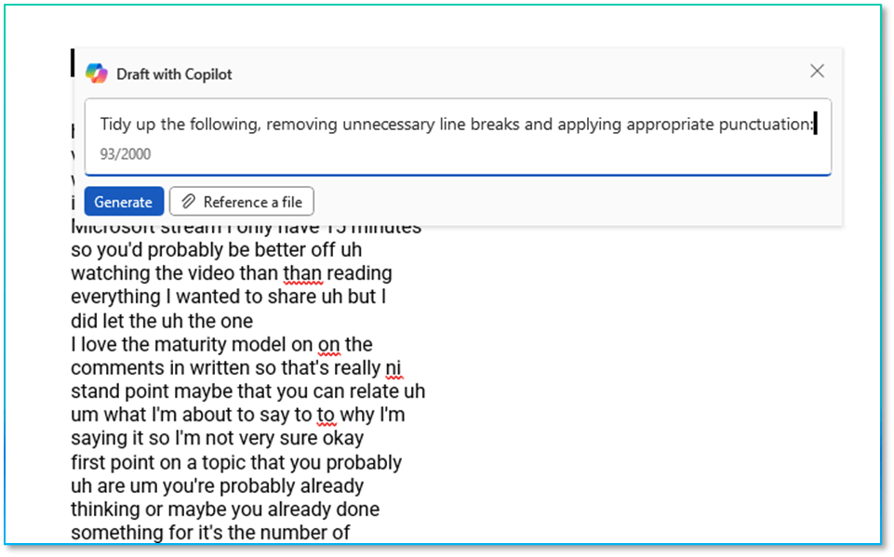Click the line 'something for it's the number of'
Image resolution: width=894 pixels, height=557 pixels.
(x=210, y=533)
